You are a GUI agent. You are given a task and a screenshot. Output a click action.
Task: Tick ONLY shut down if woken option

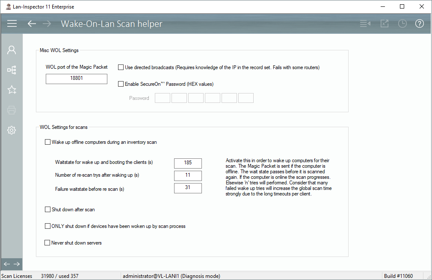[x=47, y=226]
